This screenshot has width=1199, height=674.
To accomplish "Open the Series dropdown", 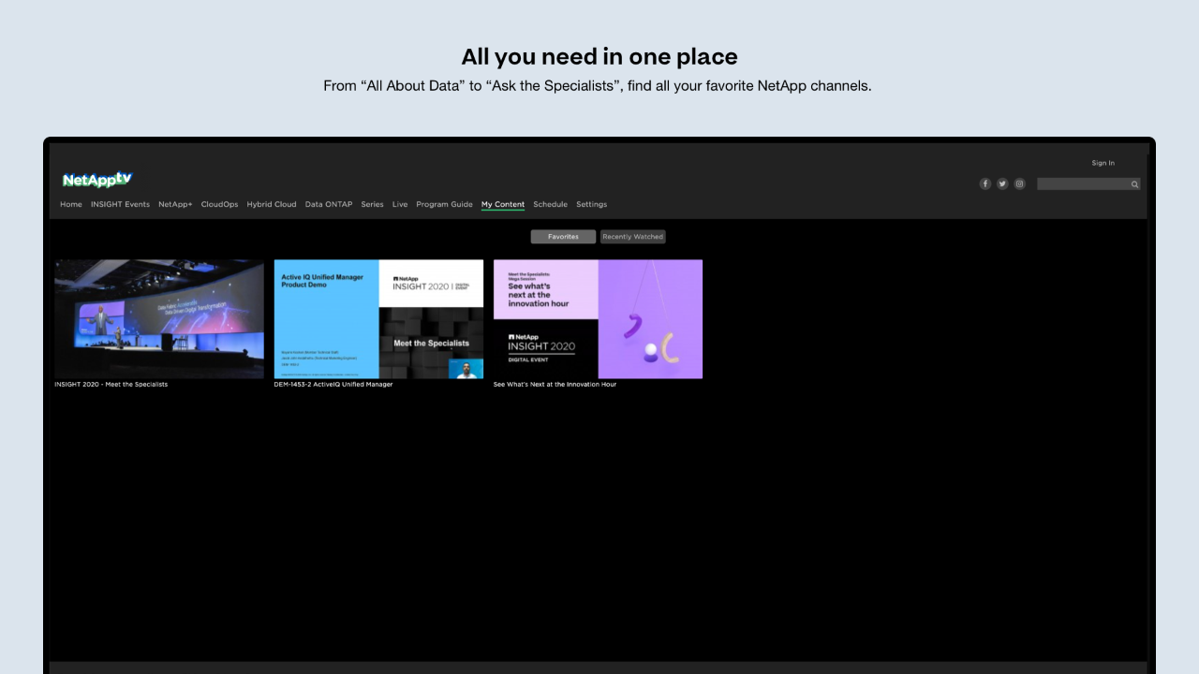I will (372, 204).
